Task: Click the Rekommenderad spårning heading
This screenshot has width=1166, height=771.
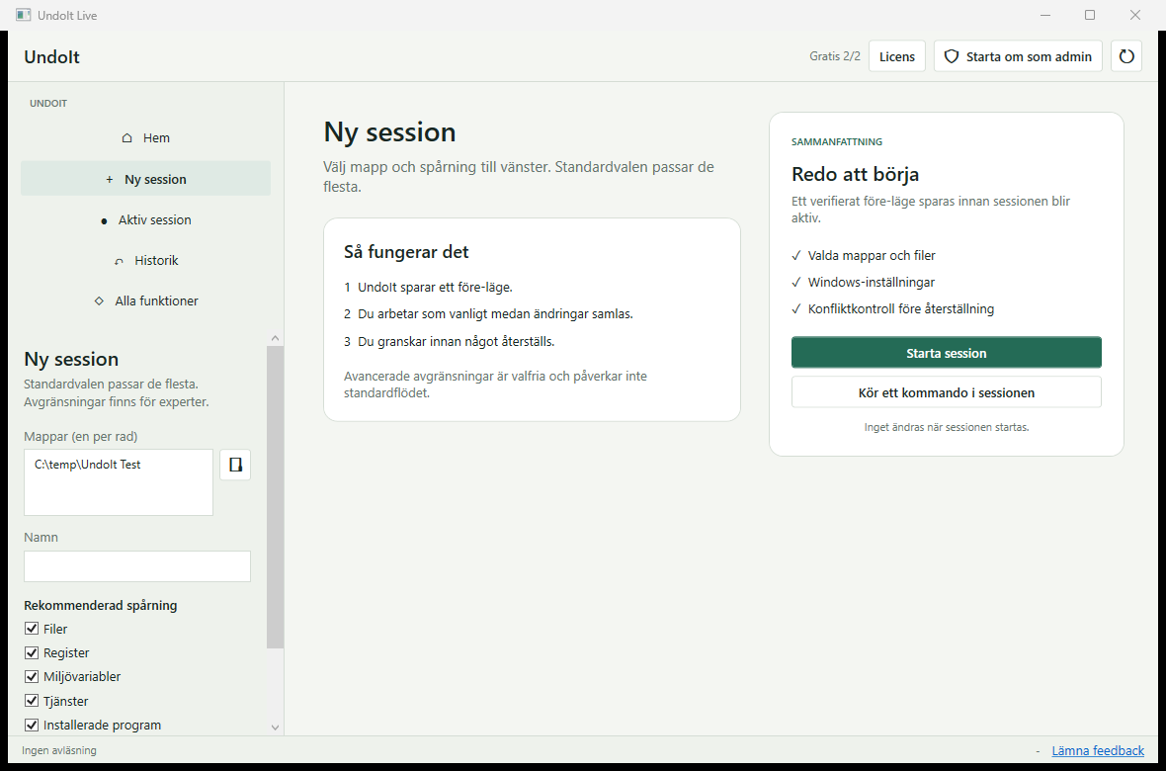Action: [x=101, y=605]
